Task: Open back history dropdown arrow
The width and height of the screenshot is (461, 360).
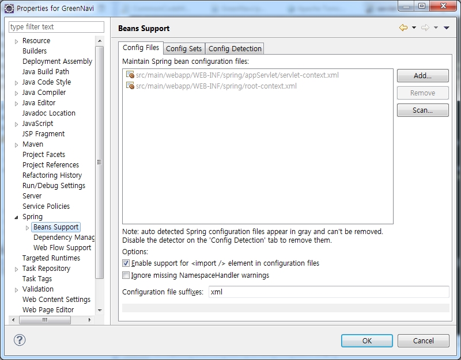Action: point(414,28)
